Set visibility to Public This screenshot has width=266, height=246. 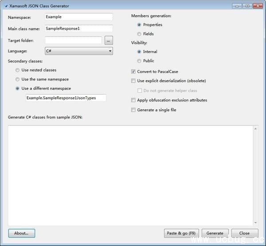click(139, 61)
